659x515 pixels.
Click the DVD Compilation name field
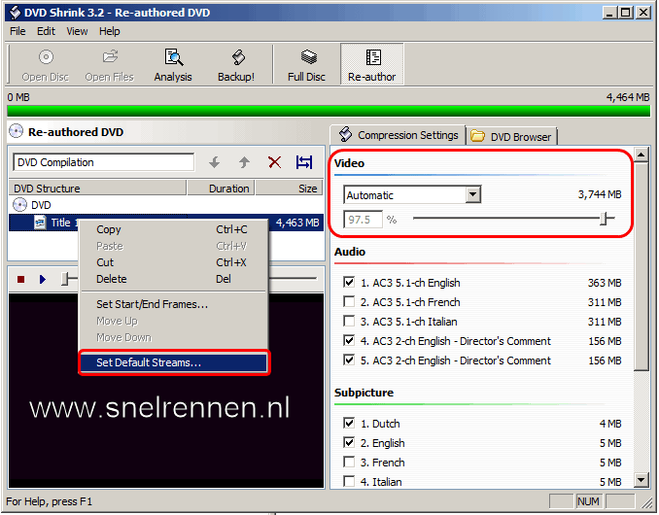click(103, 162)
